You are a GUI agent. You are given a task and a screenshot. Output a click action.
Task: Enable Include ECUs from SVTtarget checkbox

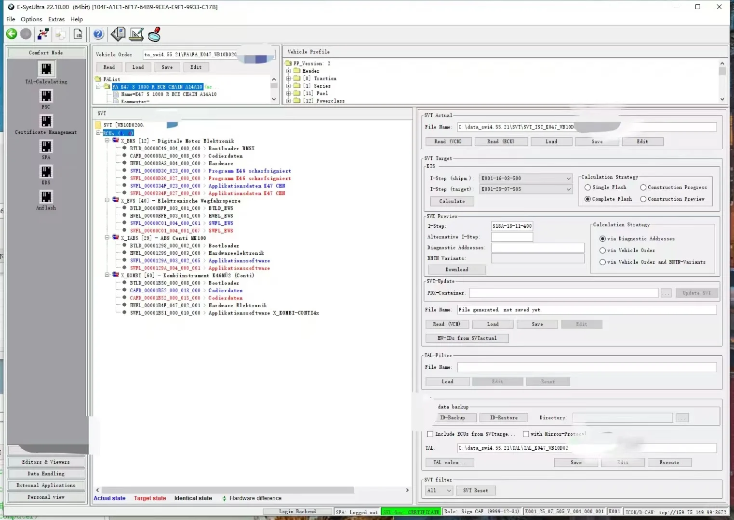[430, 434]
